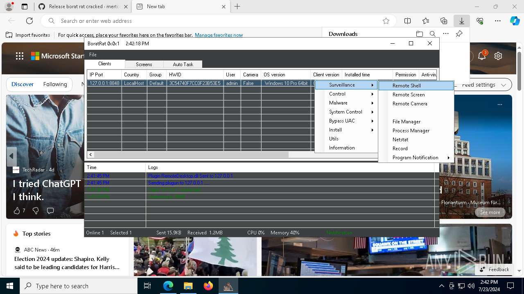Click Notification label in status bar
Screen dimensions: 524x294
pos(339,233)
